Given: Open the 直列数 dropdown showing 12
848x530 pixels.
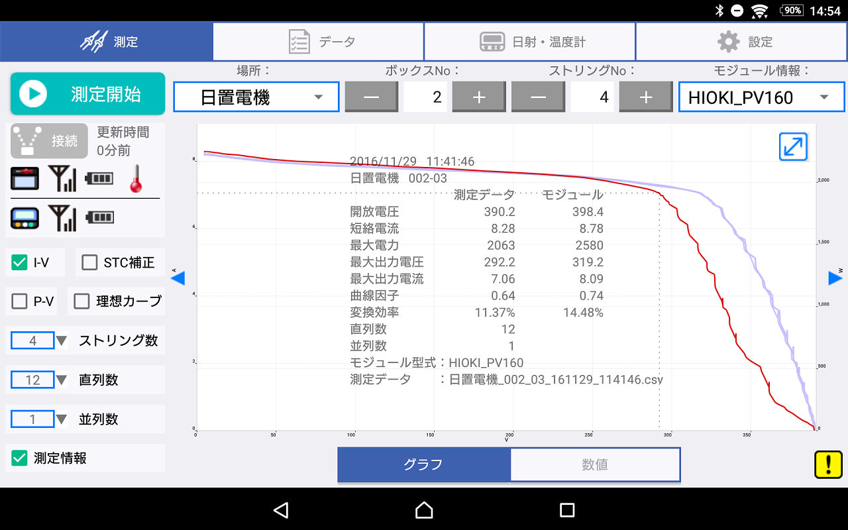Looking at the screenshot, I should click(39, 380).
